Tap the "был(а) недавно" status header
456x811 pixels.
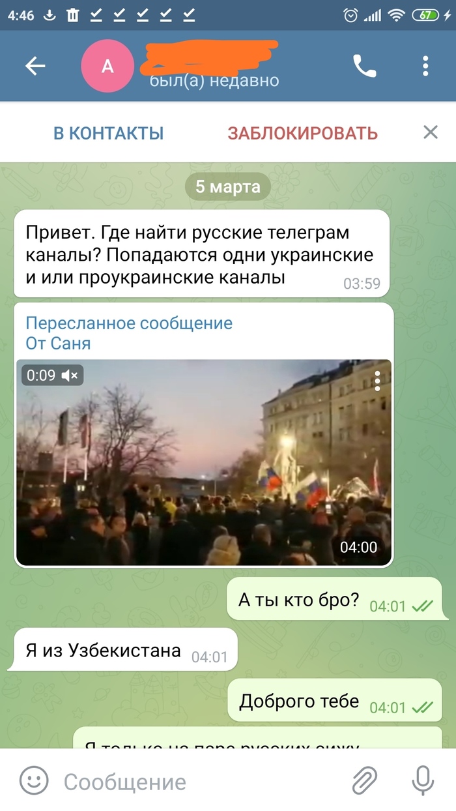[214, 80]
